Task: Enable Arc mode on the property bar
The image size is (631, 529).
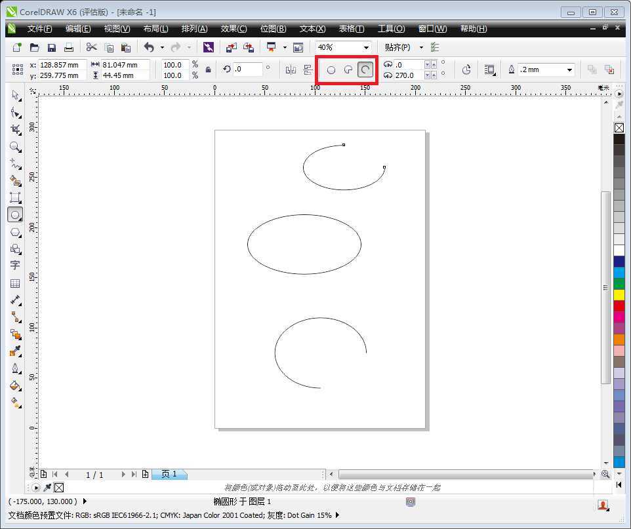Action: [365, 69]
